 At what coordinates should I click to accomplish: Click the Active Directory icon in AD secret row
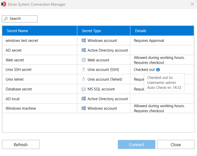83,50
